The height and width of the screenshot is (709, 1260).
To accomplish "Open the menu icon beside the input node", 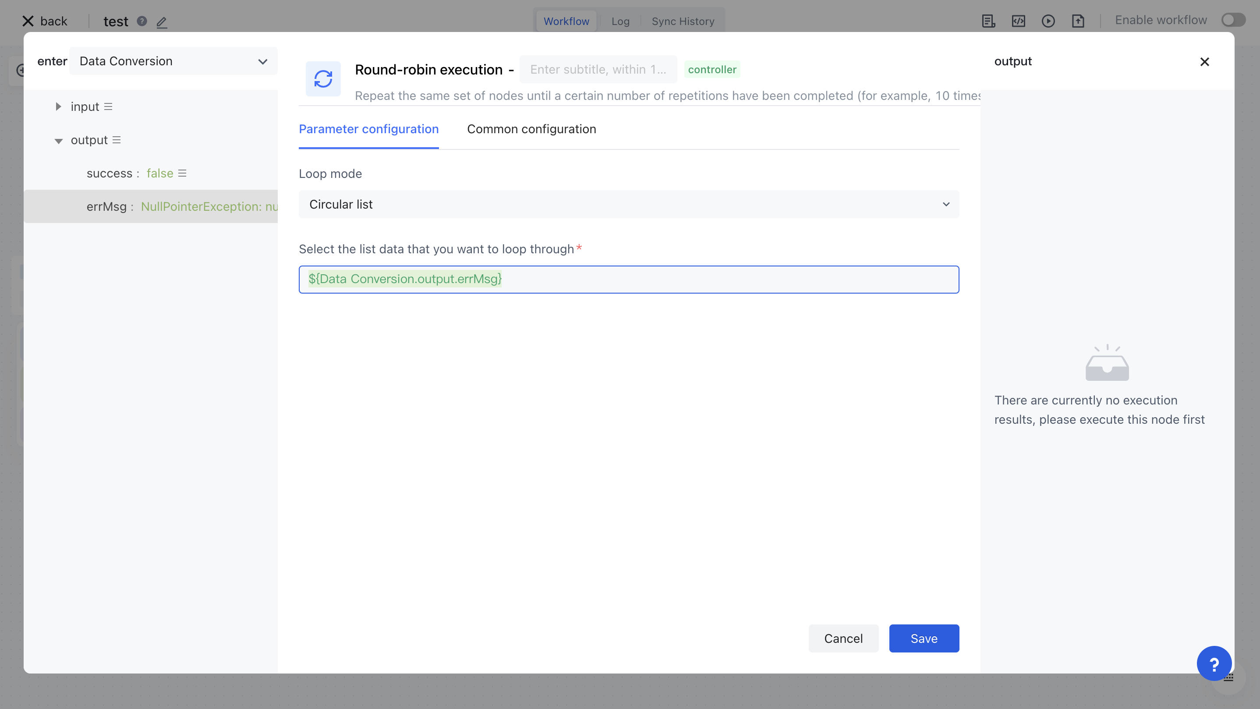I will [x=109, y=106].
